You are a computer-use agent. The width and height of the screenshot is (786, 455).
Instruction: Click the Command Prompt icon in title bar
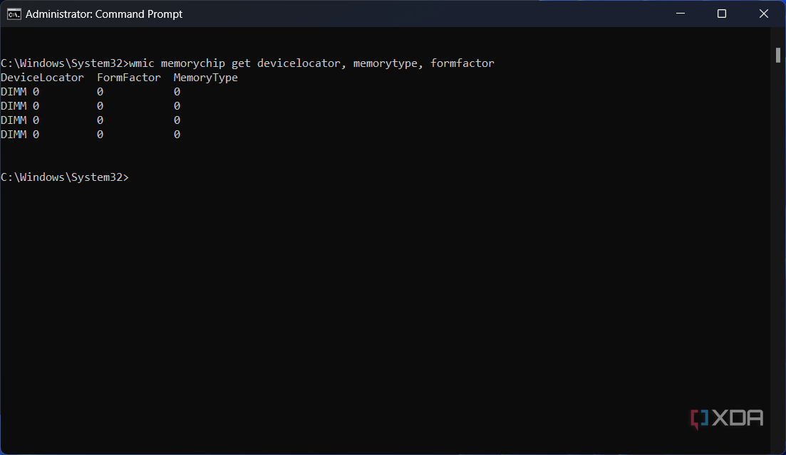(x=14, y=14)
